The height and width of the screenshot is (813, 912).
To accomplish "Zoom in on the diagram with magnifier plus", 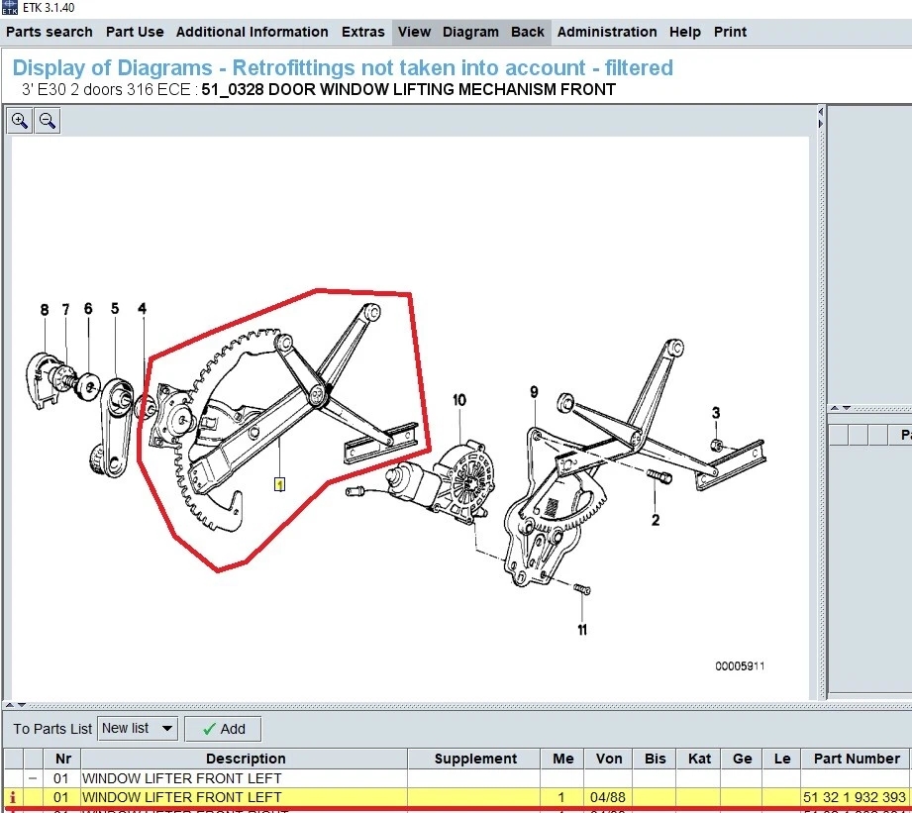I will pyautogui.click(x=19, y=121).
